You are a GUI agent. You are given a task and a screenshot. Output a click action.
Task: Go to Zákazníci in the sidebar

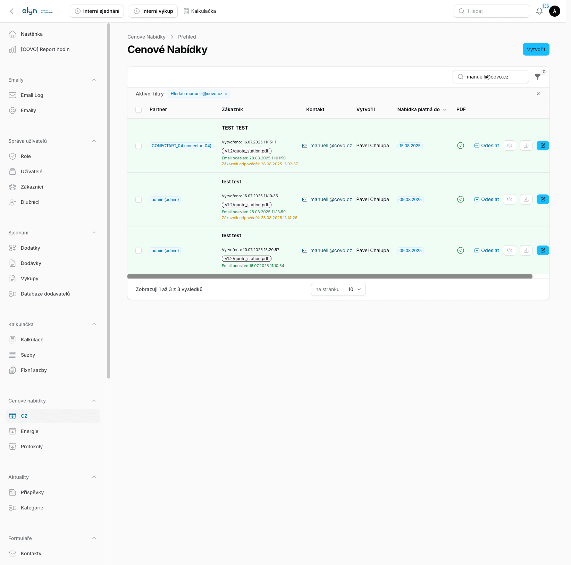32,187
